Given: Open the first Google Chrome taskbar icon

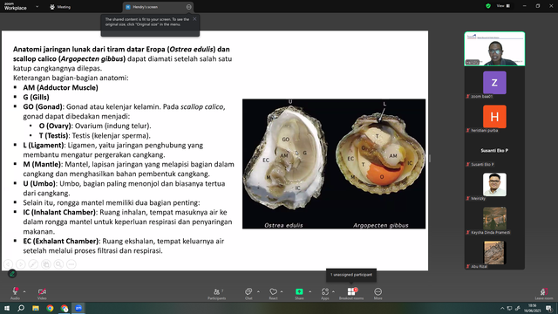Looking at the screenshot, I should (50, 308).
